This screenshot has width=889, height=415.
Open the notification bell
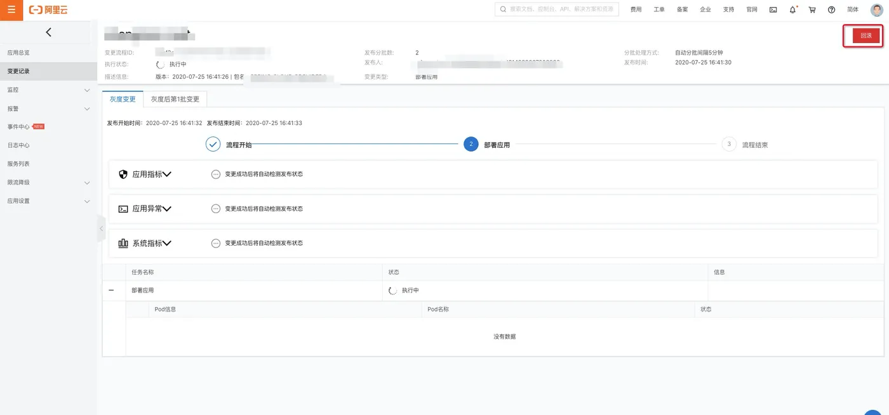(x=792, y=10)
